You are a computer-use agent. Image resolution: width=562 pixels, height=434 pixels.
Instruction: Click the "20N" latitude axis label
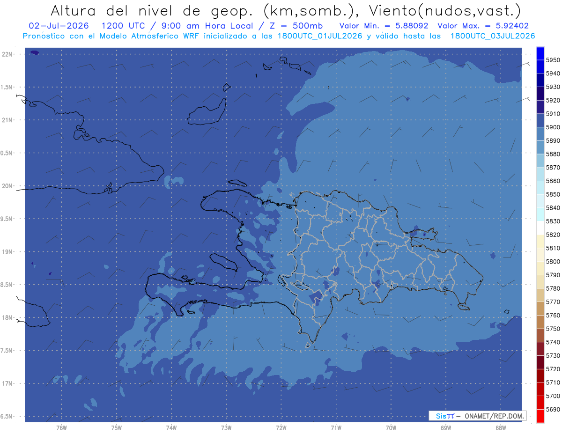pos(8,186)
